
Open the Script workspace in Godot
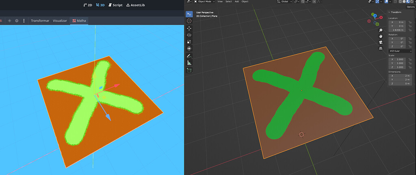pos(115,5)
